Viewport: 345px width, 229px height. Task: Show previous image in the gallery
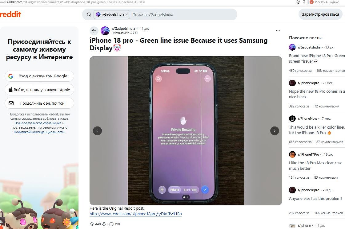click(97, 131)
